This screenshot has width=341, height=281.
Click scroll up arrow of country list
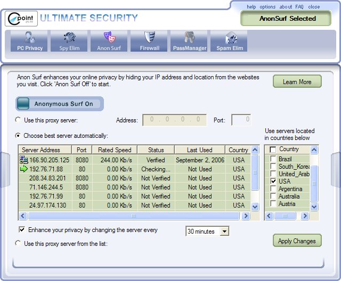coord(314,150)
